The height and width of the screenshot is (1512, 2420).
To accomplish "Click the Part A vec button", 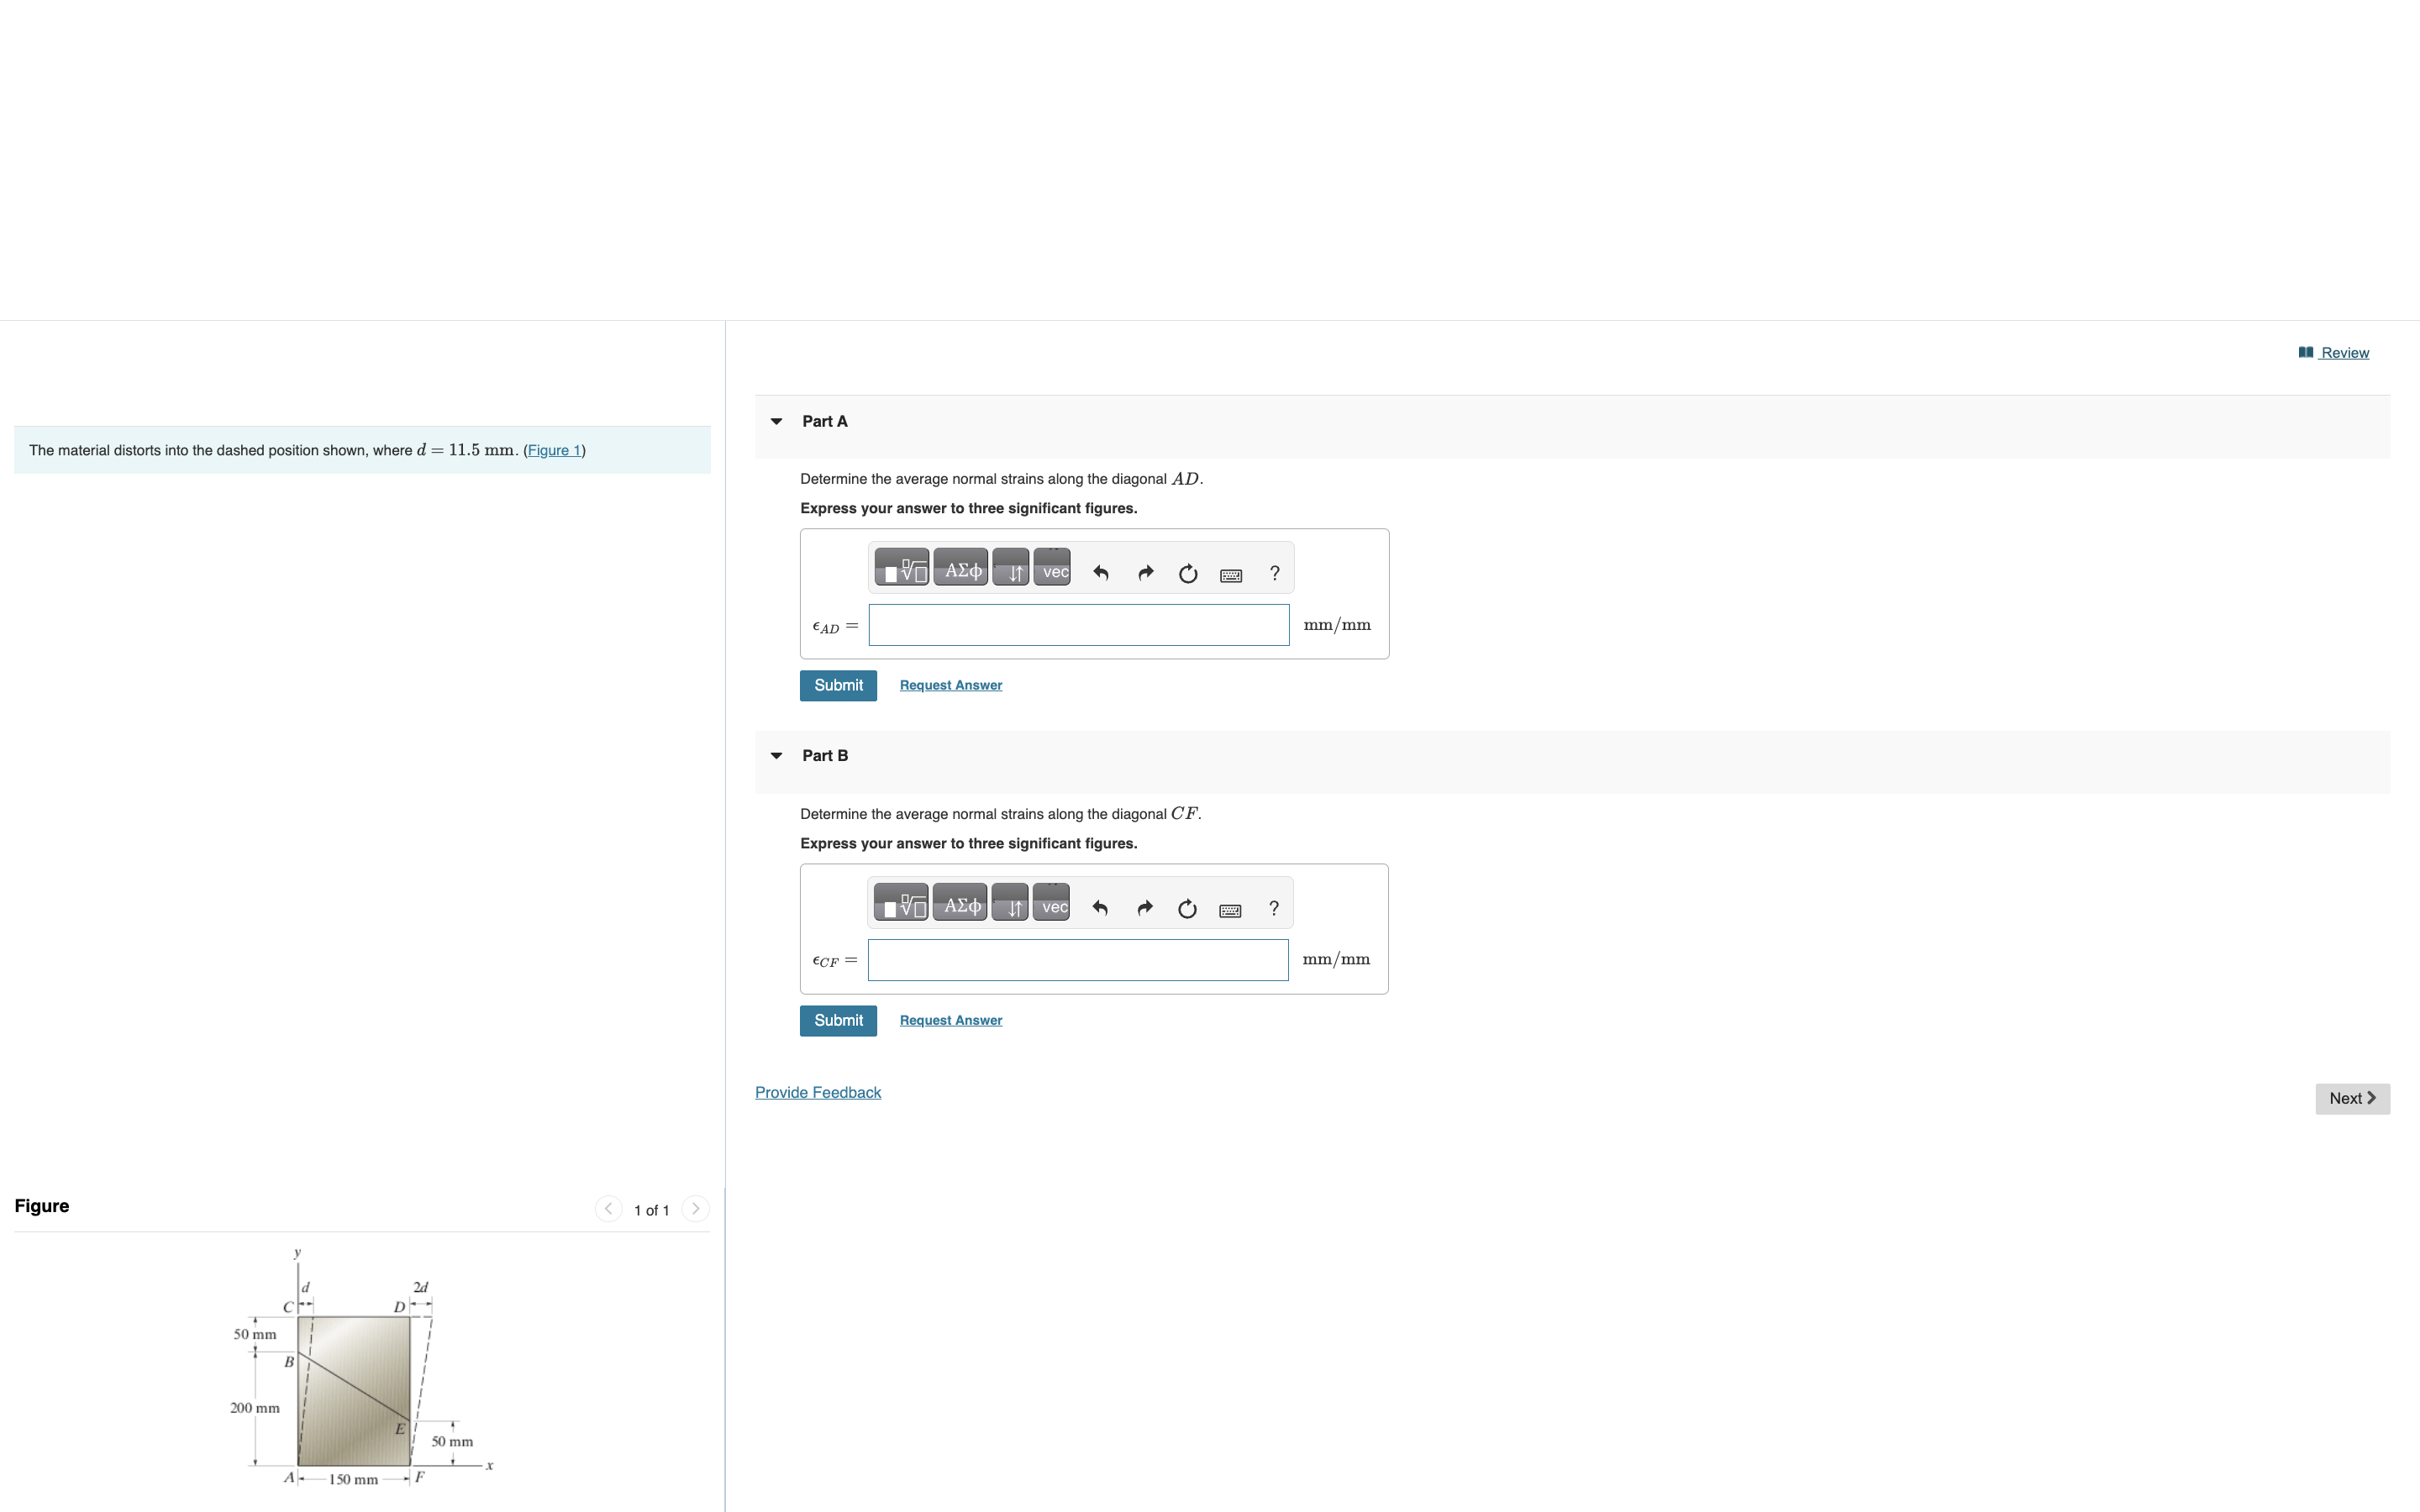I will [1053, 571].
